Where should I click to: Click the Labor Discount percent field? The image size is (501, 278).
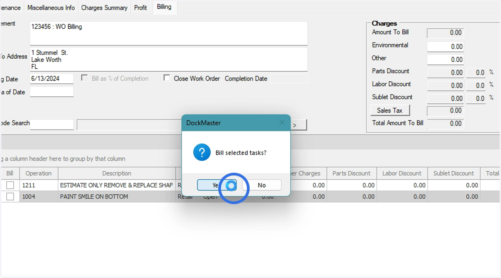tap(476, 85)
